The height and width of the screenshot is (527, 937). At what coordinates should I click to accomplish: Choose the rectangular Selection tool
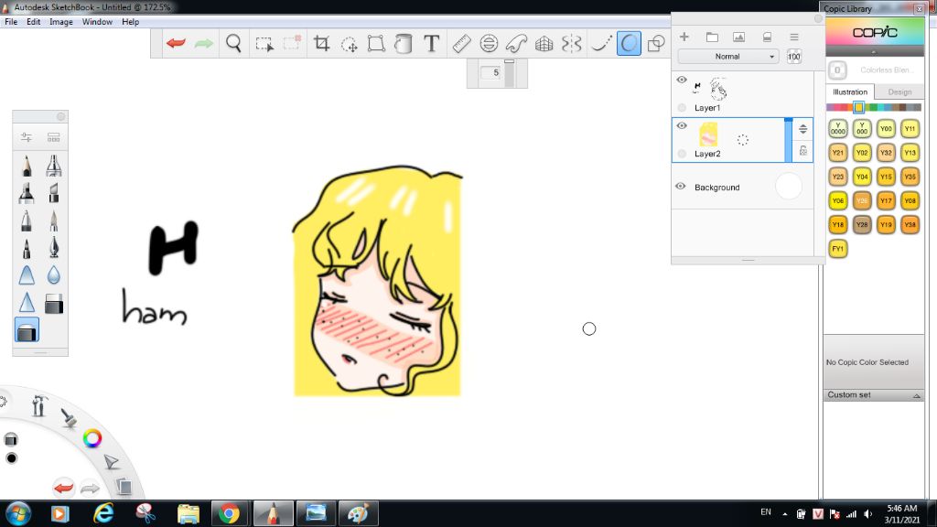pos(264,44)
